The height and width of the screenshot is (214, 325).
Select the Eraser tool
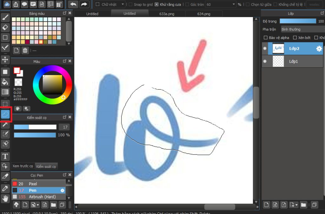click(x=5, y=28)
